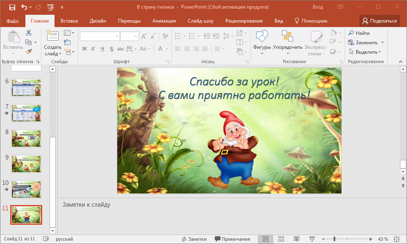Open the Шрифт dialog launcher
Screen dimensions: 407x244
tap(168, 62)
